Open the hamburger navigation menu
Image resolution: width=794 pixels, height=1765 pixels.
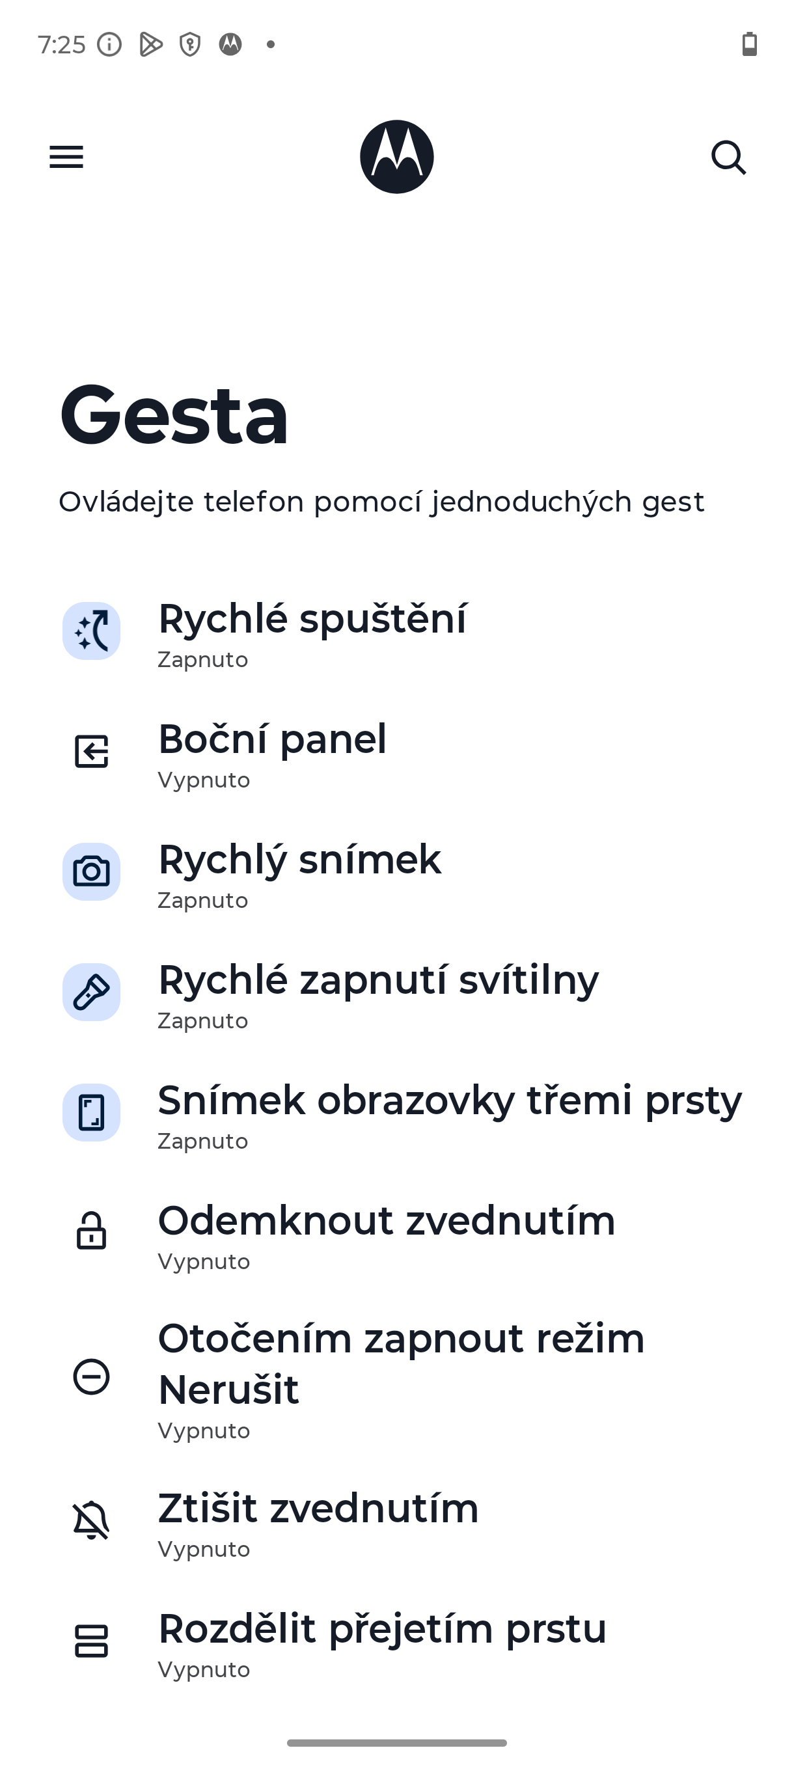(66, 157)
